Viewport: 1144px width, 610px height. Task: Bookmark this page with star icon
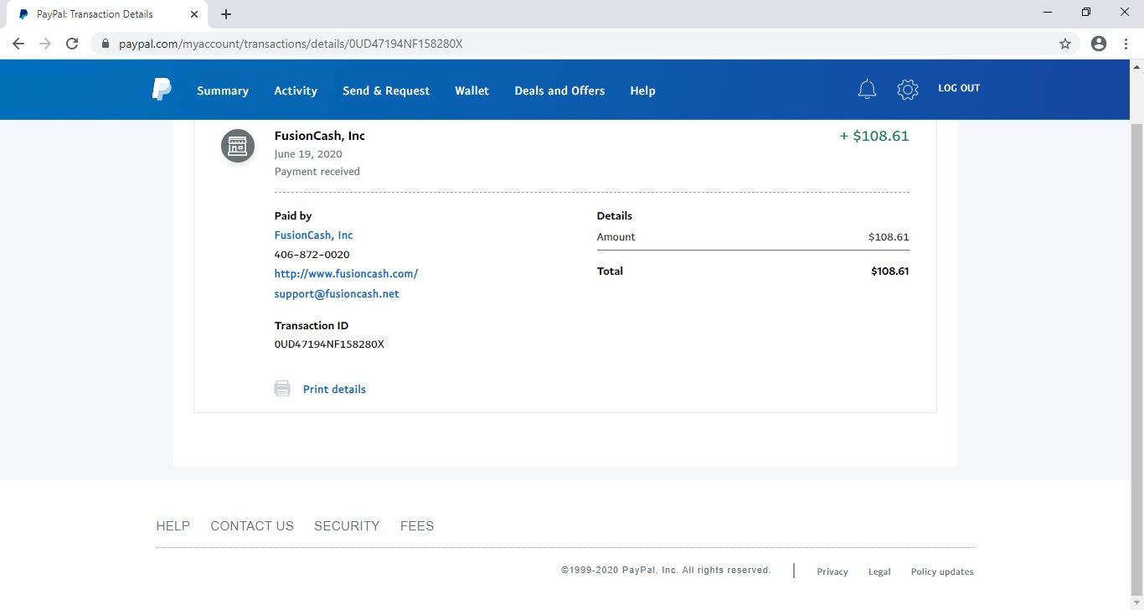point(1065,44)
